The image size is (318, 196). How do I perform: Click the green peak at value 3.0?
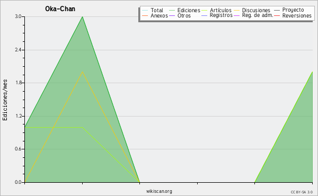coord(82,17)
